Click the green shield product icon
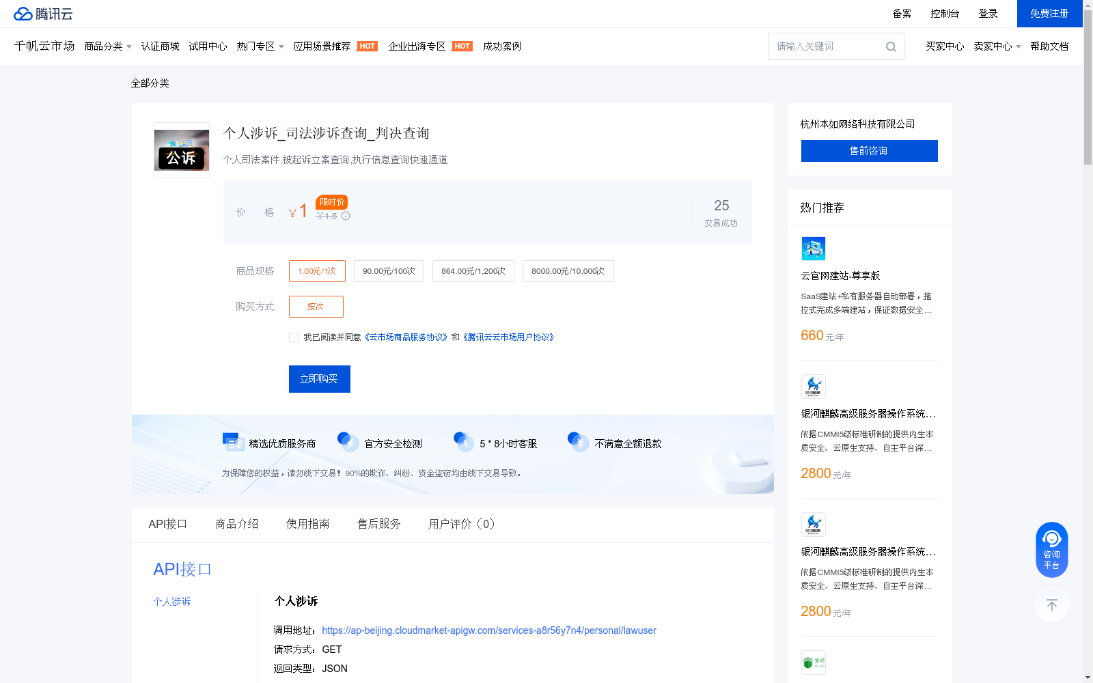This screenshot has height=683, width=1093. (814, 663)
